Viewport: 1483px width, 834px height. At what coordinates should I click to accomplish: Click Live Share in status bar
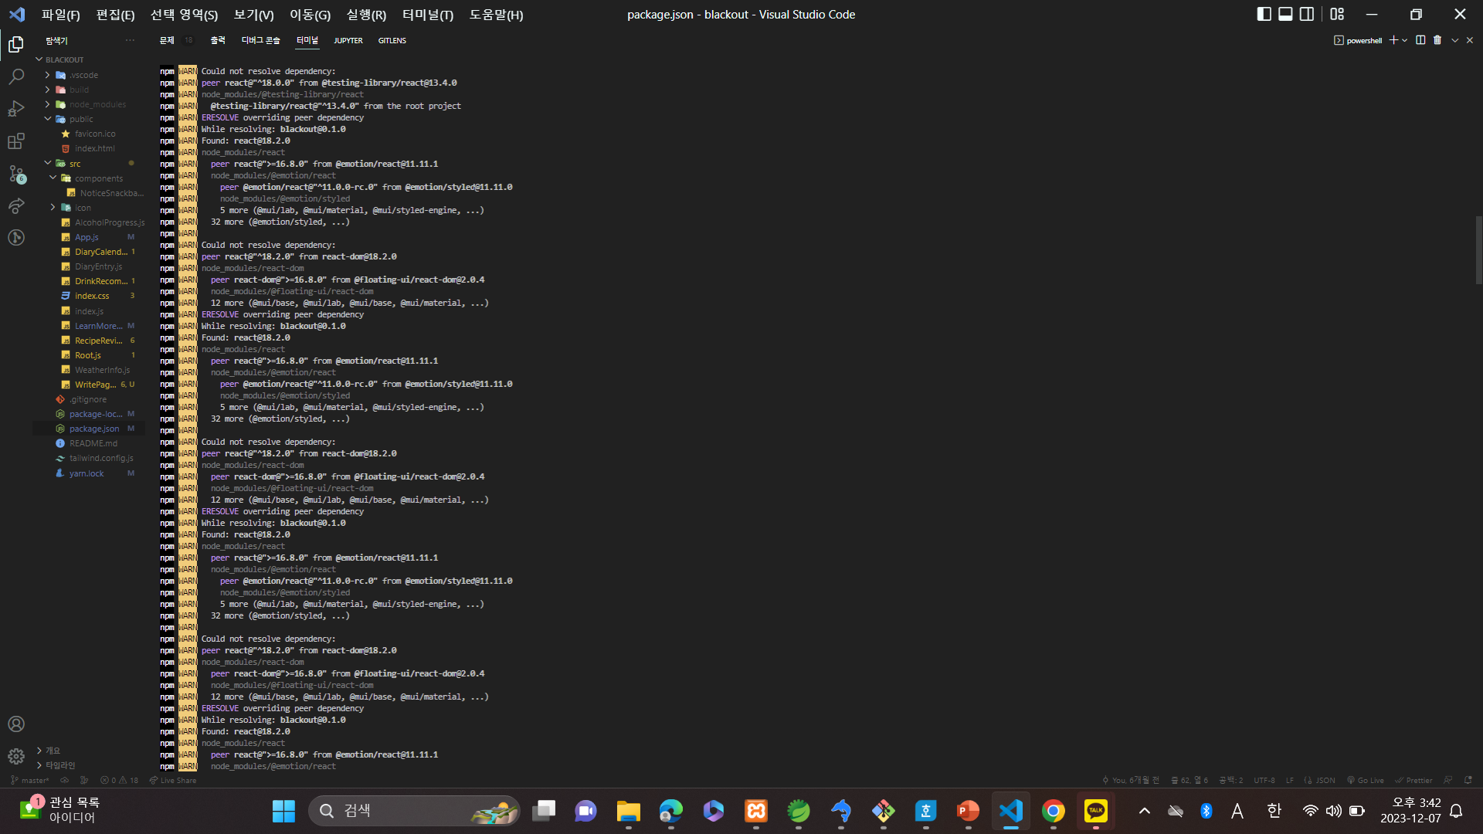pyautogui.click(x=173, y=780)
